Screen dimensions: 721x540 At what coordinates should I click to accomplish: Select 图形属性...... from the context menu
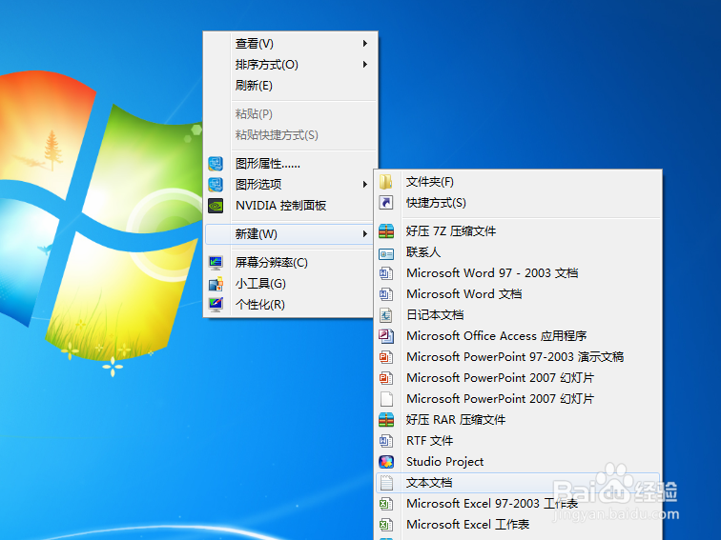pos(290,164)
